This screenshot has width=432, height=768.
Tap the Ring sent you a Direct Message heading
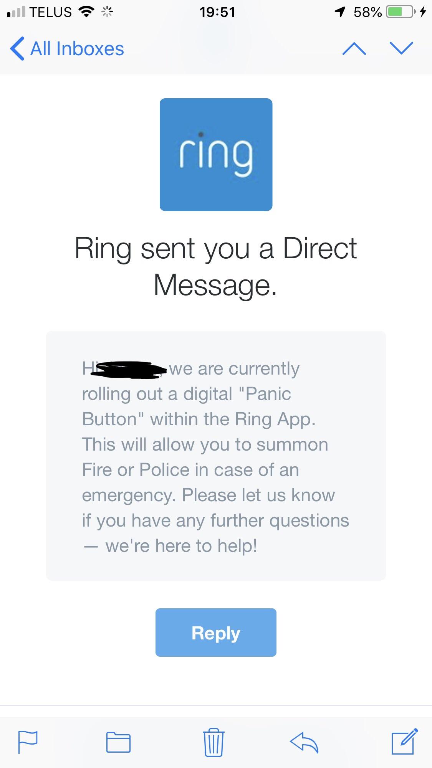(216, 267)
